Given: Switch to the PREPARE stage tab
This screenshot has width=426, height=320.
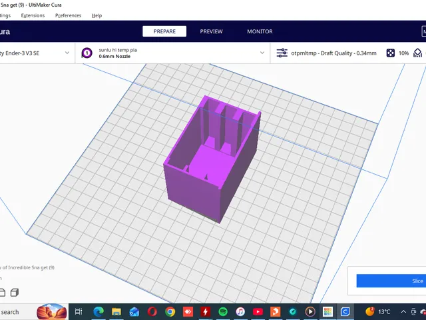Looking at the screenshot, I should tap(164, 31).
